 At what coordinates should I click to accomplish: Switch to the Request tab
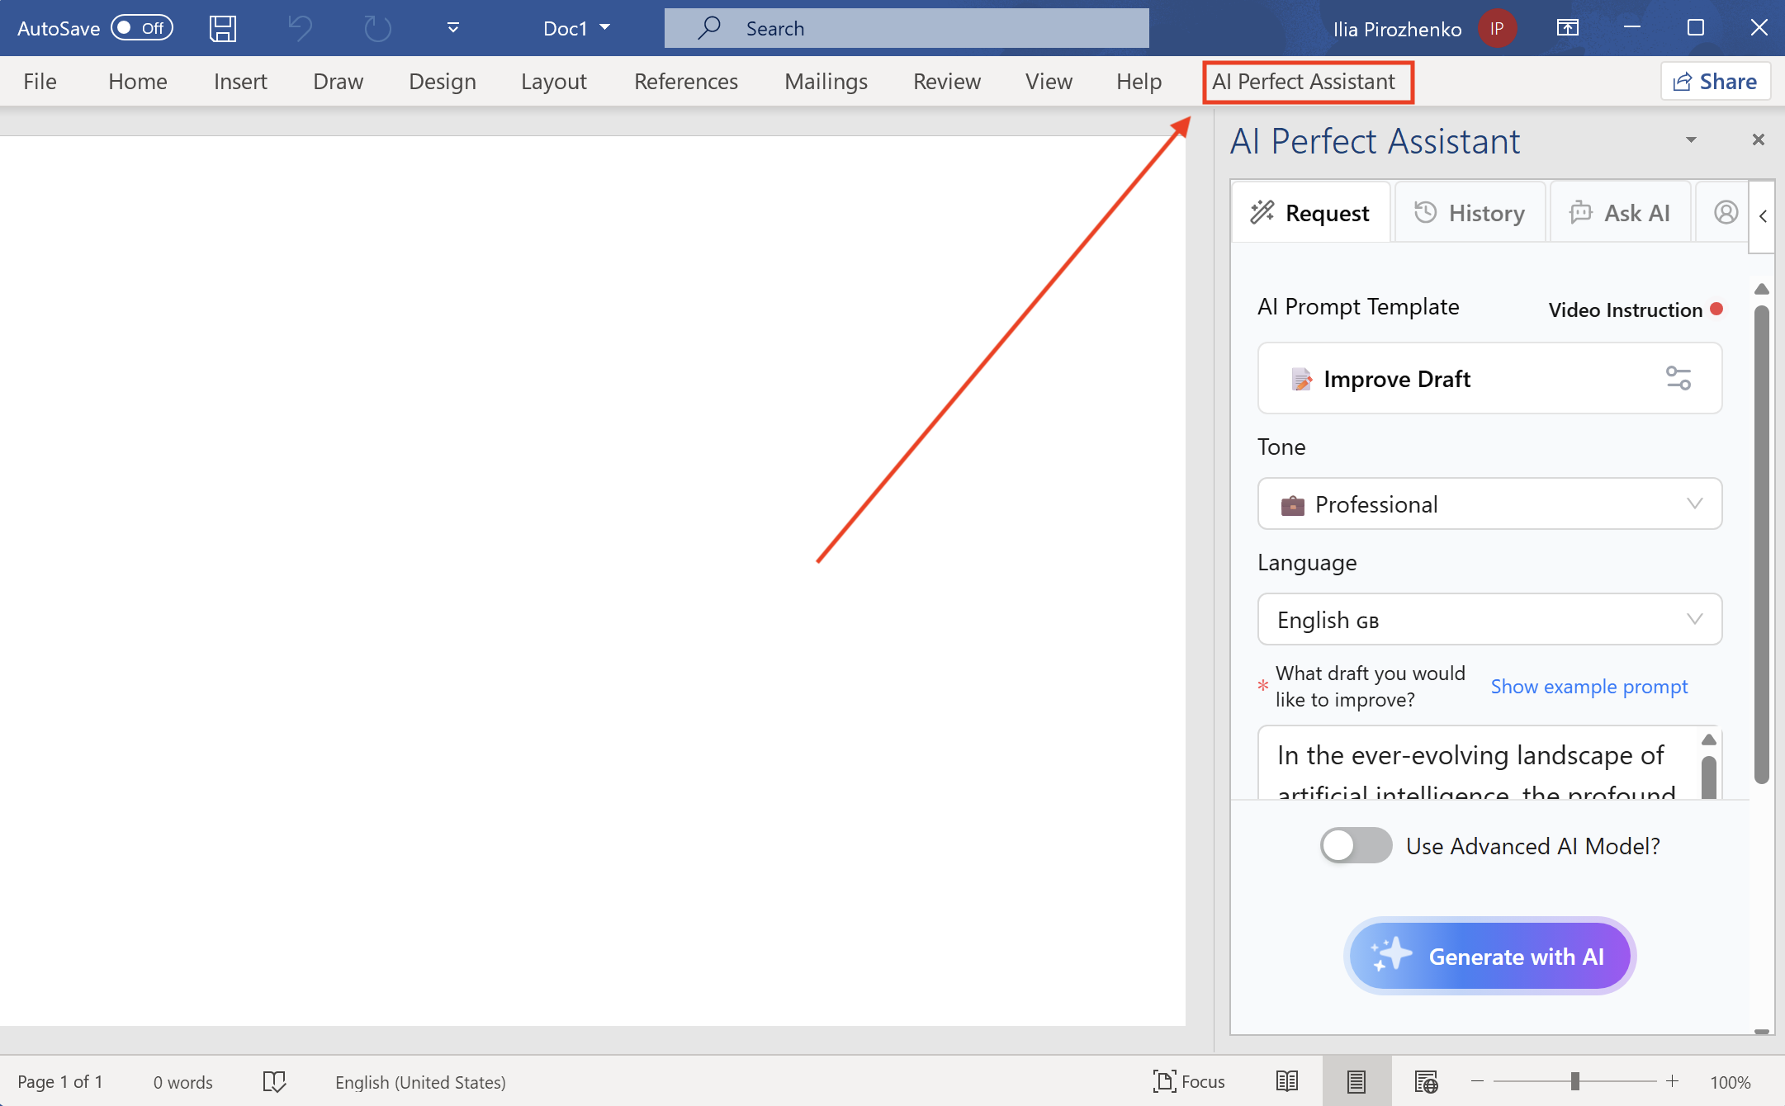(1311, 213)
